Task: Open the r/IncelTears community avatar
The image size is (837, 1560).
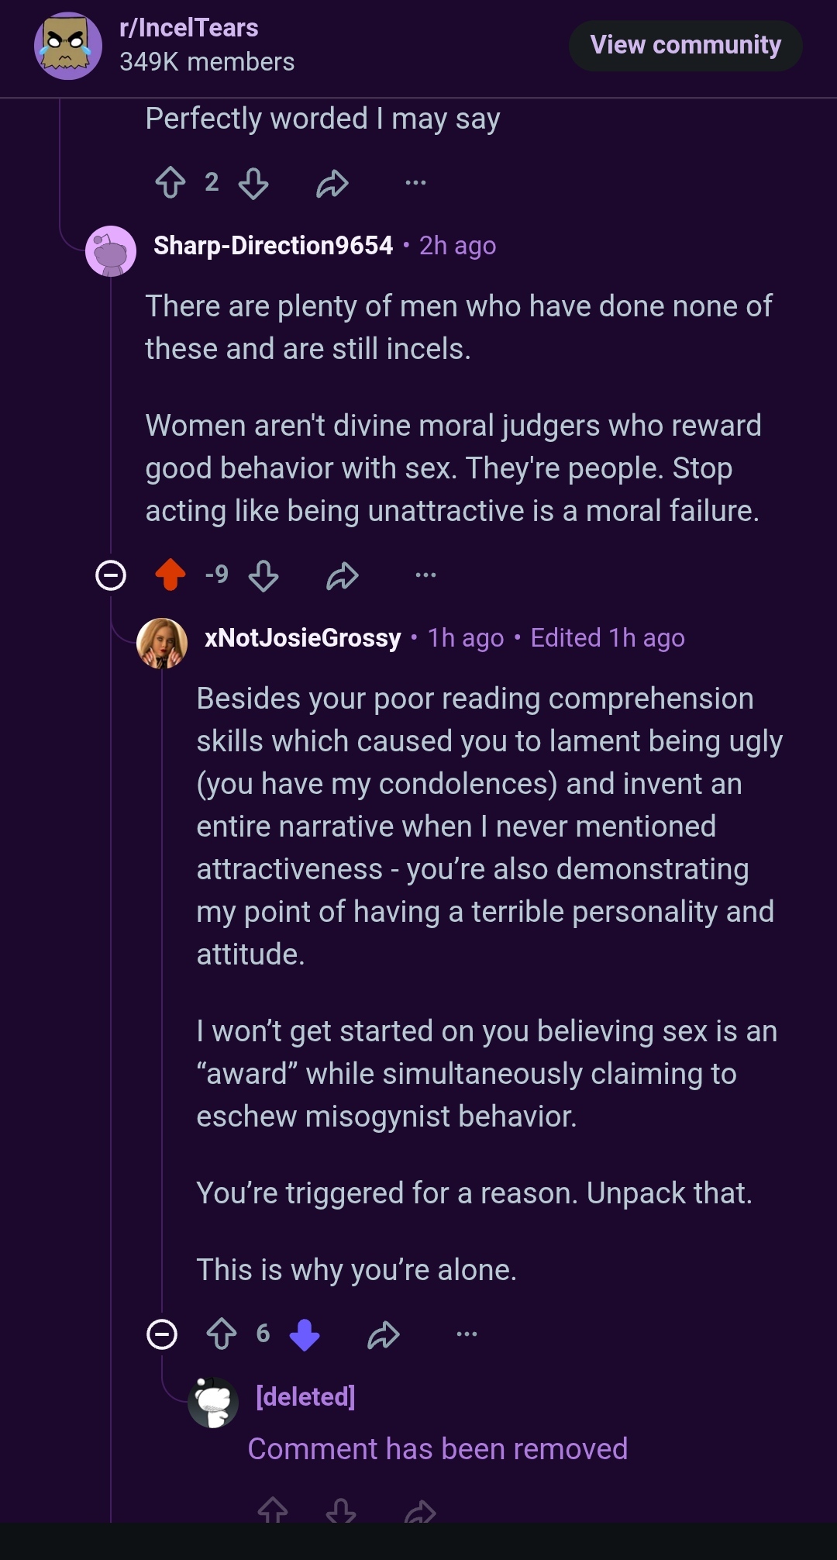Action: pos(68,46)
